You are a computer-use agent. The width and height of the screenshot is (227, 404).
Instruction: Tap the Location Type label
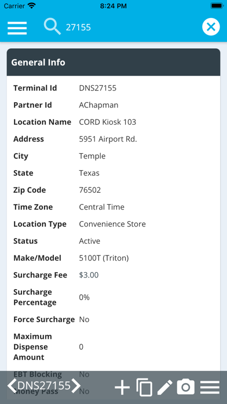(40, 224)
